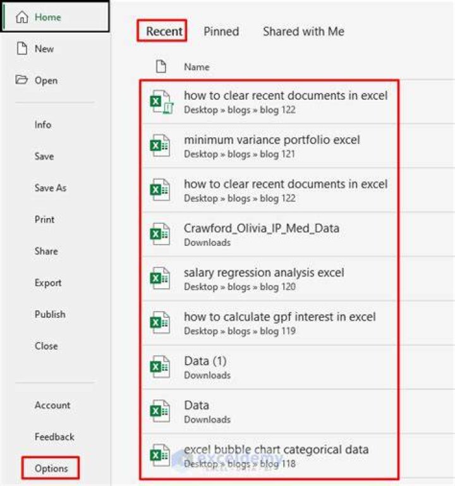Click Excel icon of Crawford_Olivia_IP_Med_Data
This screenshot has height=486, width=455.
[160, 234]
